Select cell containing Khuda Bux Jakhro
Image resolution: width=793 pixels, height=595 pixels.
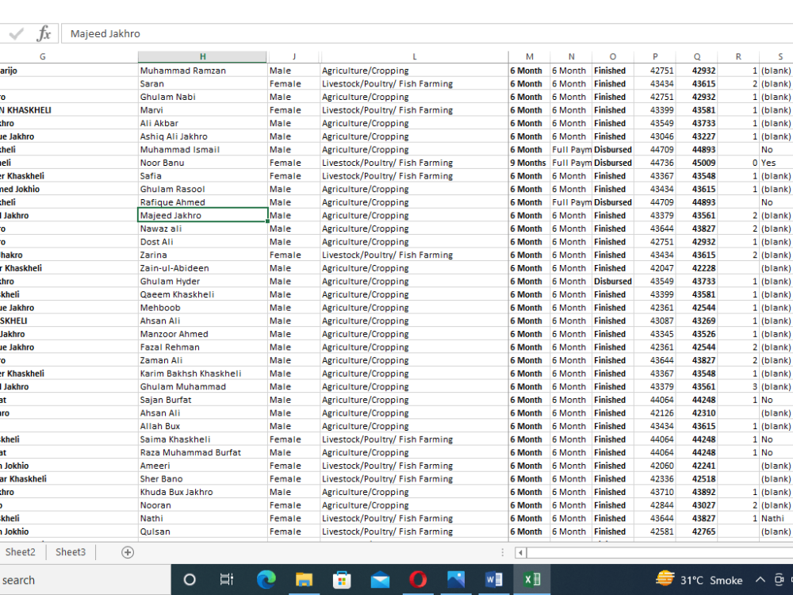202,492
